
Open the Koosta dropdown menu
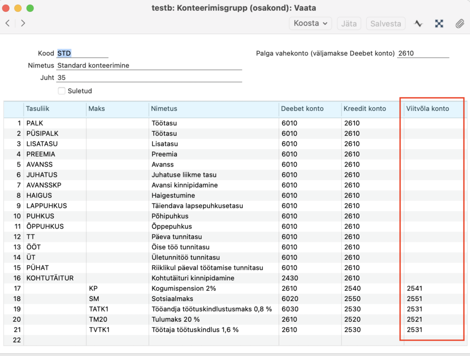(x=310, y=23)
